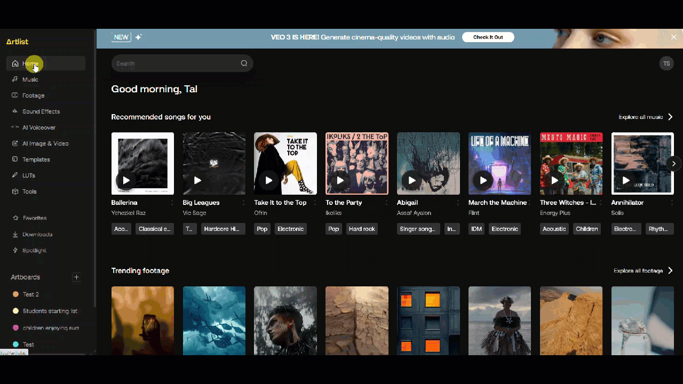Browse the Templates section
This screenshot has width=683, height=384.
(36, 159)
